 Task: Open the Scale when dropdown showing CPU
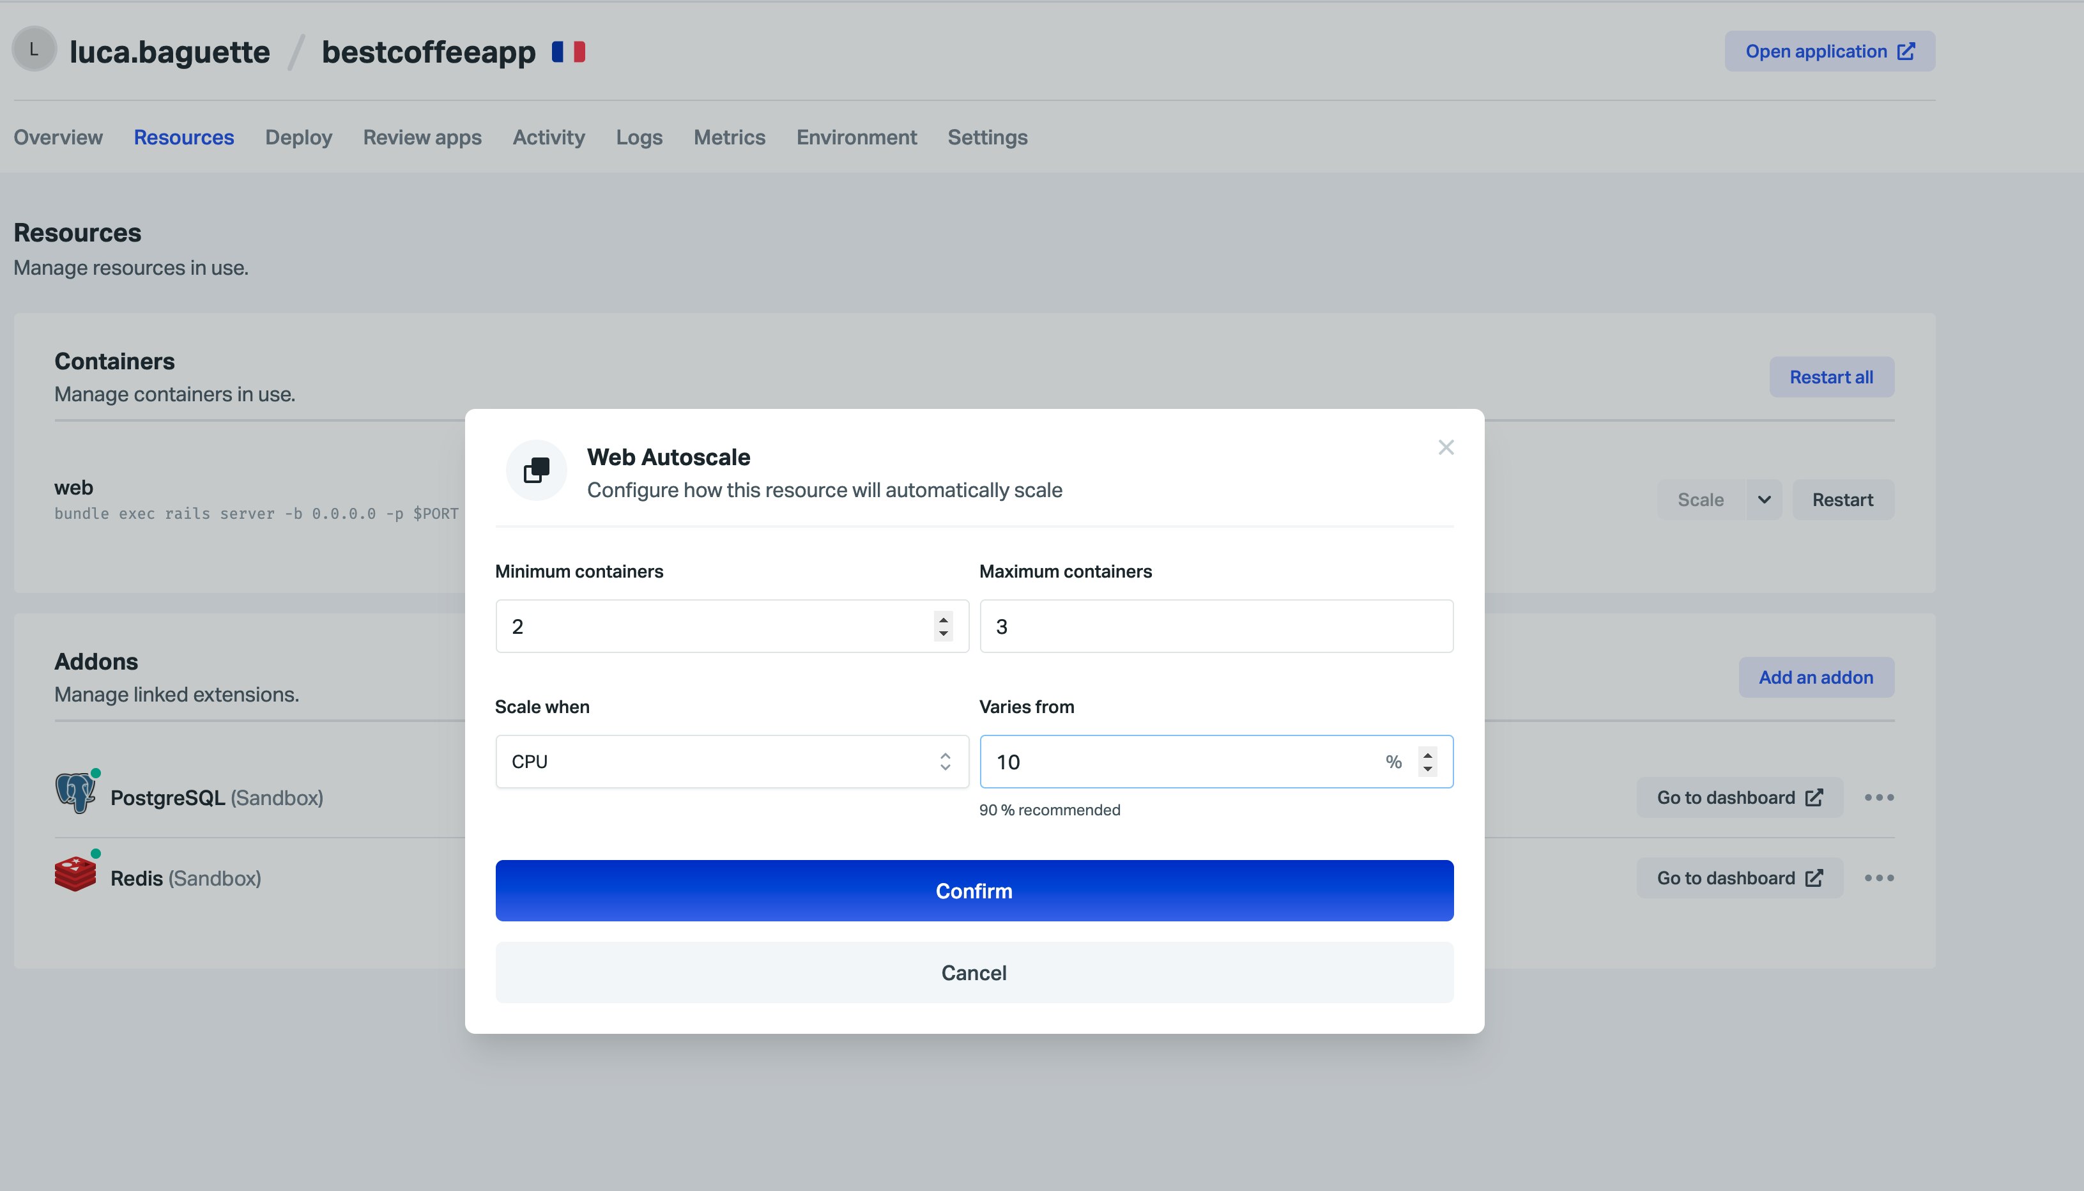[732, 761]
